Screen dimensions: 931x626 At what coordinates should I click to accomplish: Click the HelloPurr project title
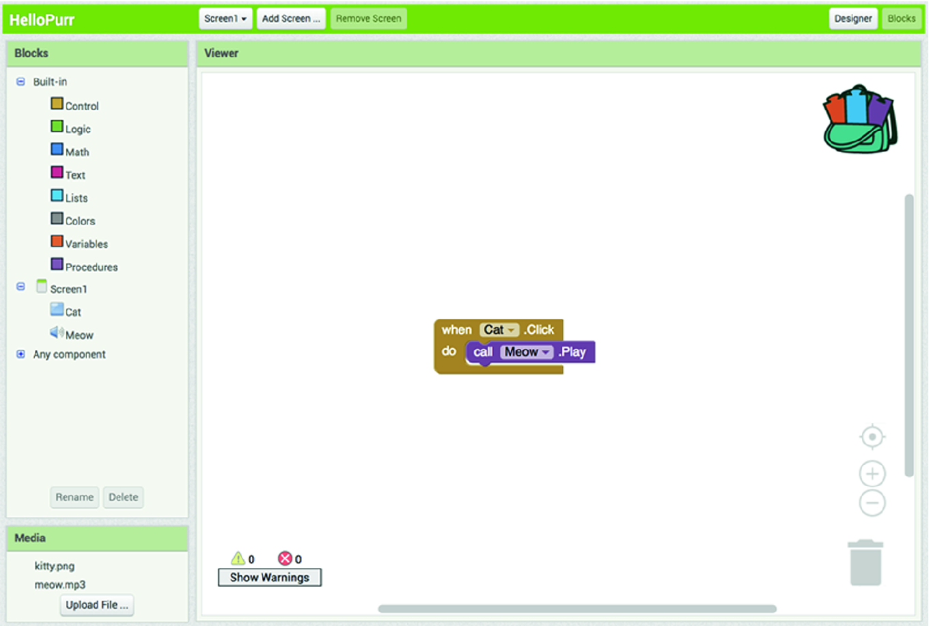point(42,20)
